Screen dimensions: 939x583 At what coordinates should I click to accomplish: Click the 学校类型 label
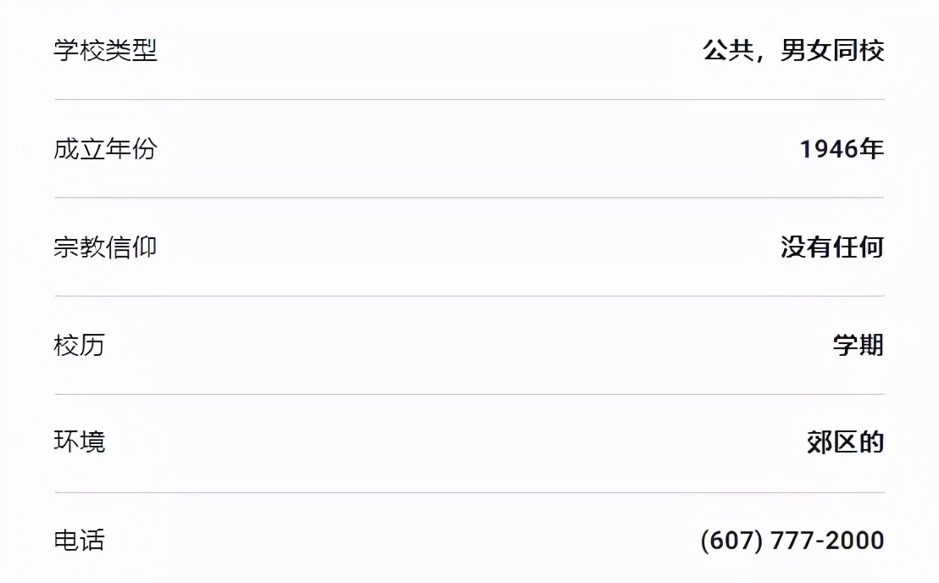click(x=106, y=51)
